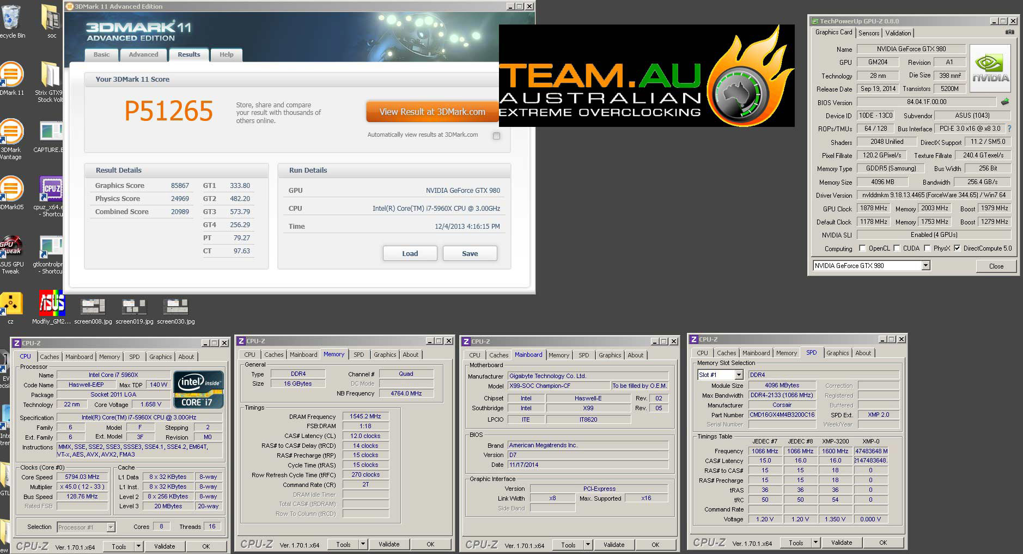The height and width of the screenshot is (554, 1023).
Task: Click the GPU-Z screenshot camera icon
Action: (1009, 32)
